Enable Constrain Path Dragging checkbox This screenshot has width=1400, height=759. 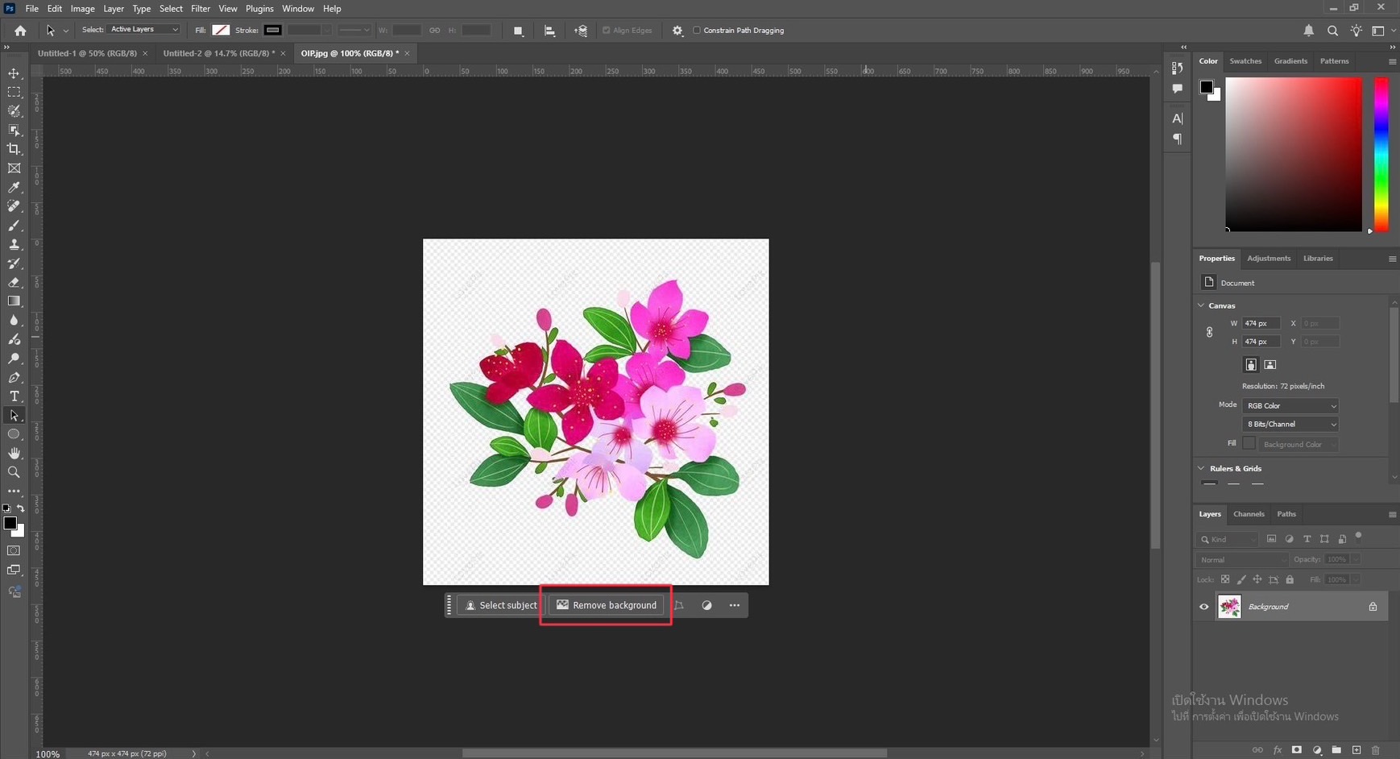pyautogui.click(x=697, y=31)
